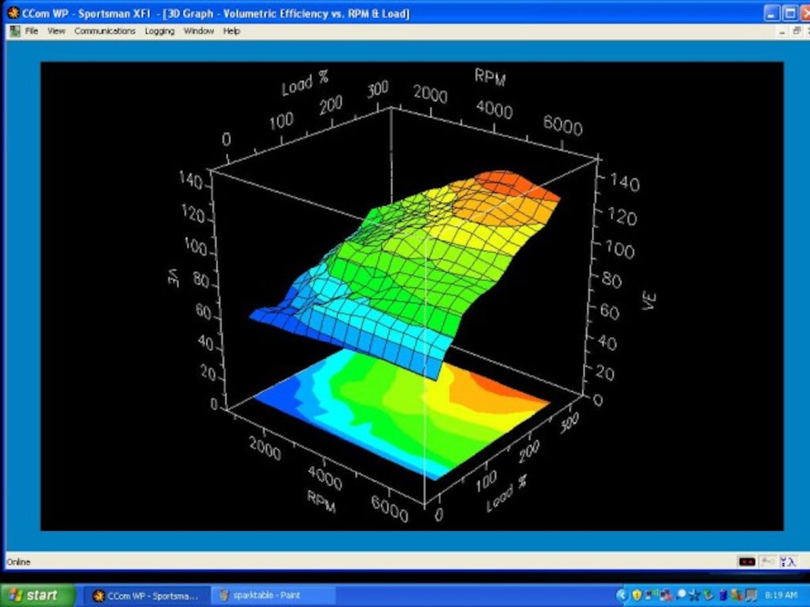Expand the File menu
The width and height of the screenshot is (810, 607).
tap(31, 30)
